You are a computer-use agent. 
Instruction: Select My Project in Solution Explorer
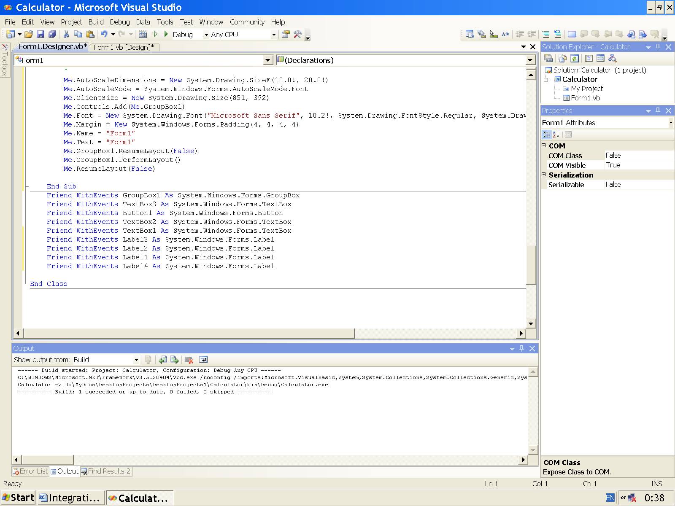587,89
